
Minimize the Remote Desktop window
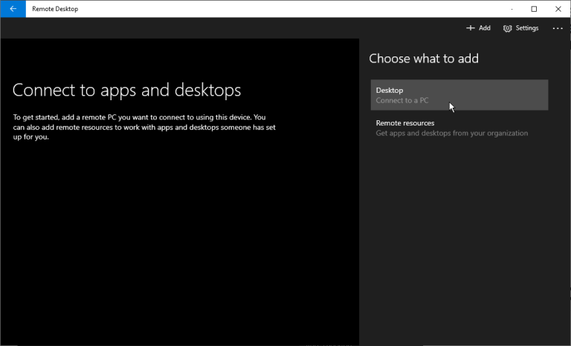click(x=512, y=9)
